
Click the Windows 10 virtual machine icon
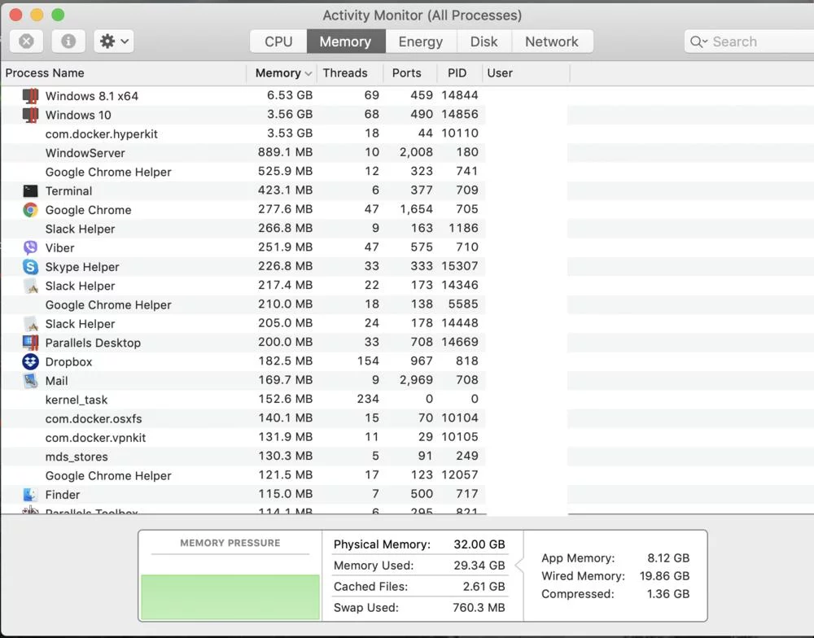point(30,115)
